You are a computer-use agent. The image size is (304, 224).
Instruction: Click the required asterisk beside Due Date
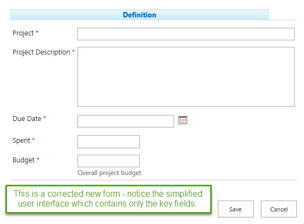click(45, 118)
